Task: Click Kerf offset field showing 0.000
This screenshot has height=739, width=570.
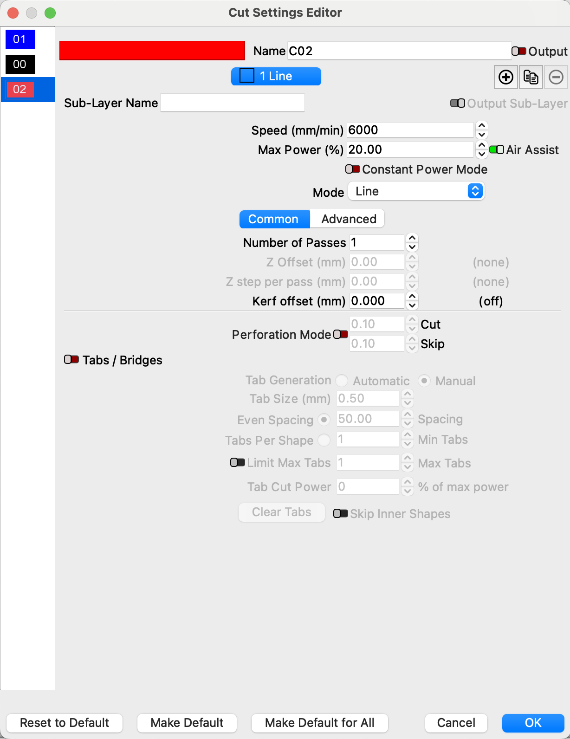Action: (x=376, y=301)
